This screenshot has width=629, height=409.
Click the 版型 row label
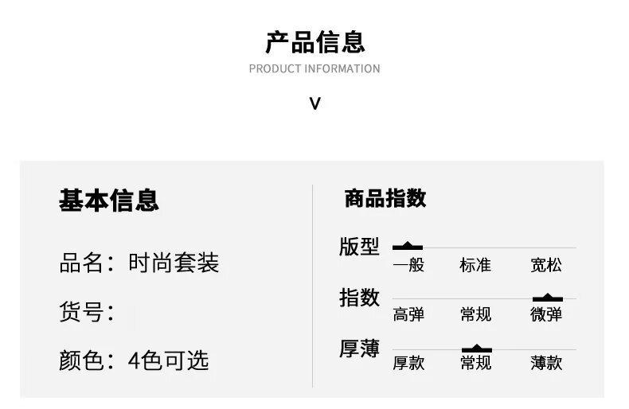359,247
